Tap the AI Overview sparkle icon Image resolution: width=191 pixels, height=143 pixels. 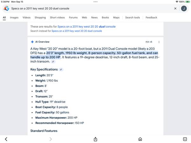pos(32,42)
